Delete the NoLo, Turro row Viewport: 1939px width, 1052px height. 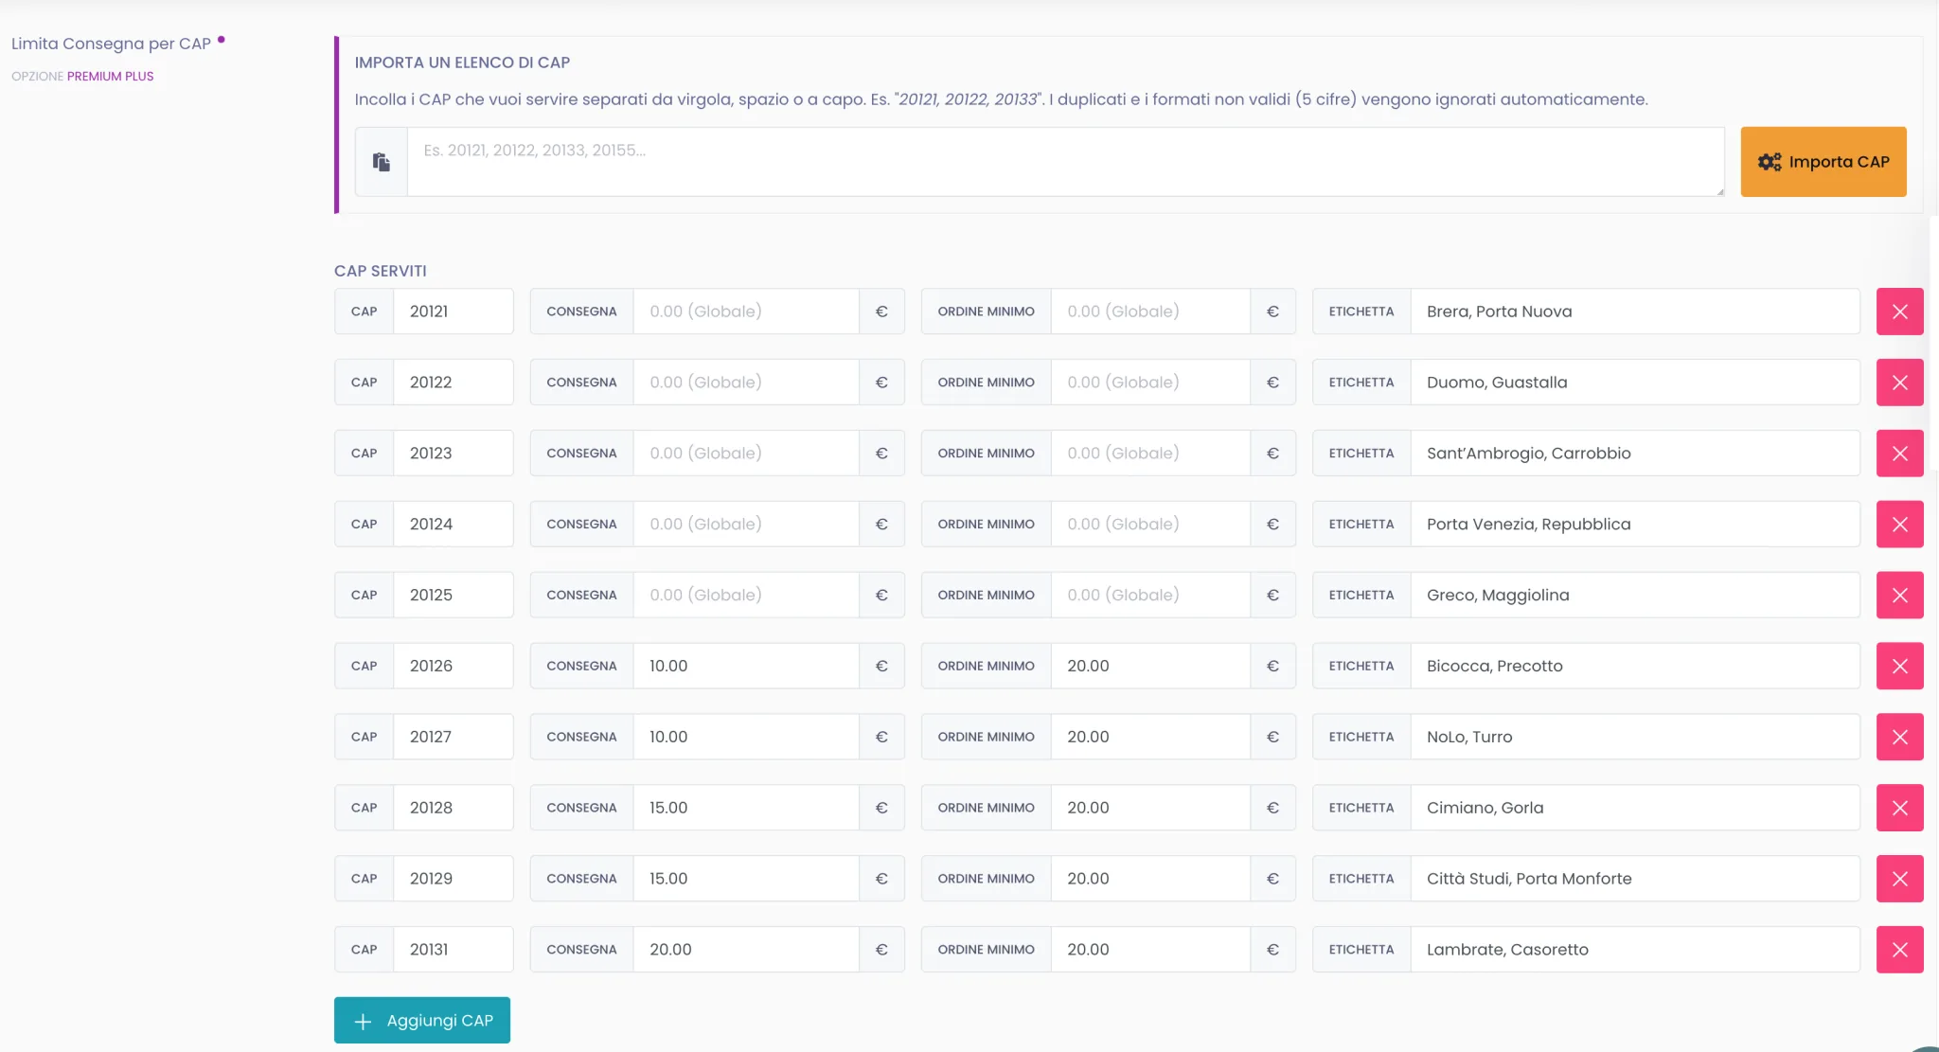coord(1899,737)
